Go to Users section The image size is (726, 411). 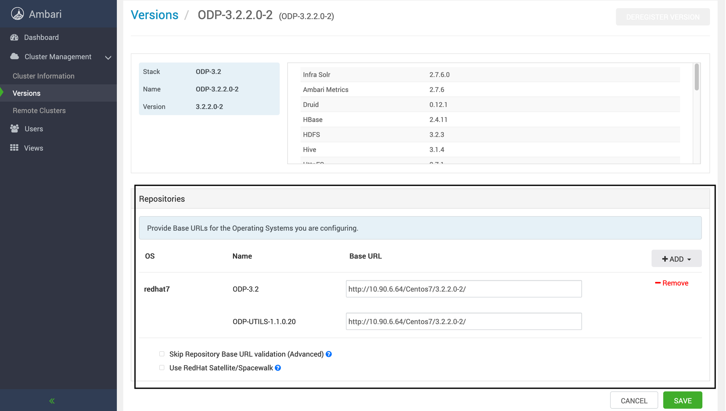tap(34, 129)
